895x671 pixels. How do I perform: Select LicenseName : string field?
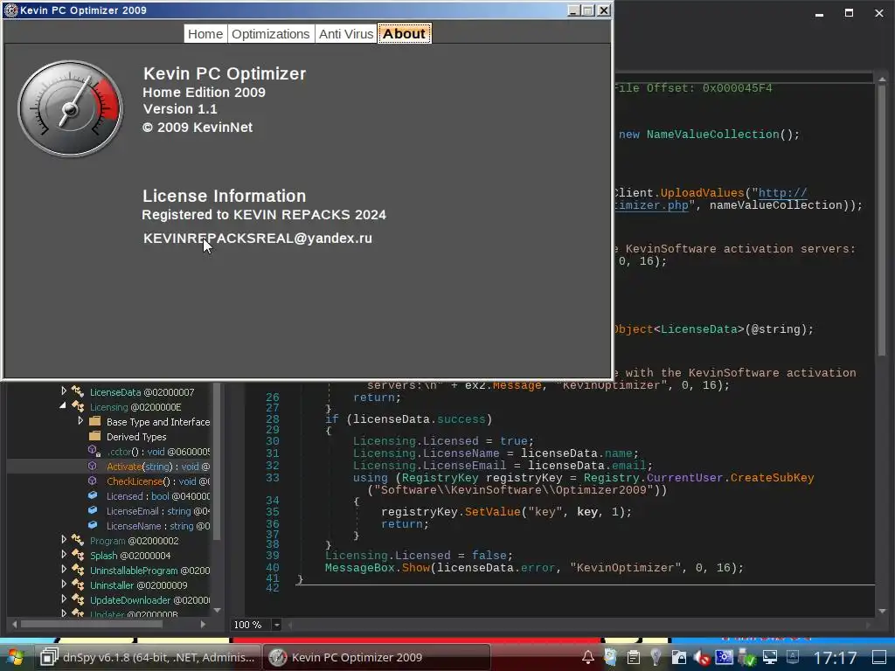click(x=157, y=526)
